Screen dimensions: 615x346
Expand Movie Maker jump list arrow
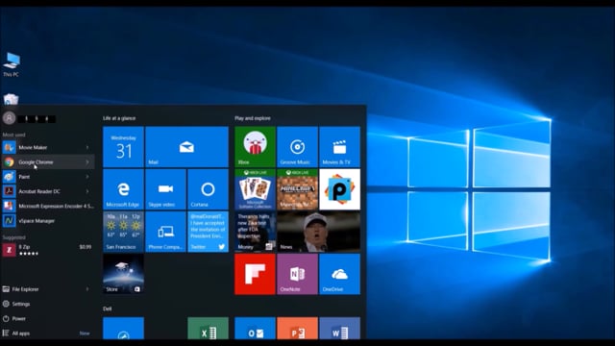87,147
